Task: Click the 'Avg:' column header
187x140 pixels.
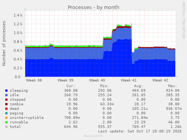Action: click(x=138, y=86)
